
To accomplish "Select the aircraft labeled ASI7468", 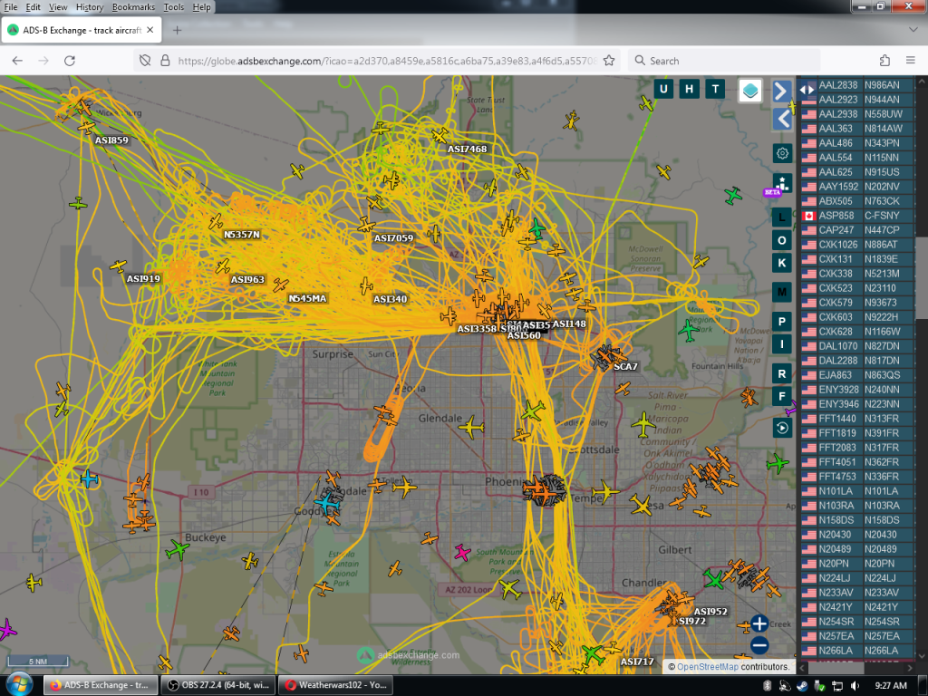I will (440, 136).
